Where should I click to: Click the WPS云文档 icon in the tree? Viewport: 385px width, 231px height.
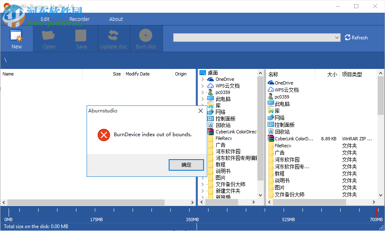(x=211, y=86)
